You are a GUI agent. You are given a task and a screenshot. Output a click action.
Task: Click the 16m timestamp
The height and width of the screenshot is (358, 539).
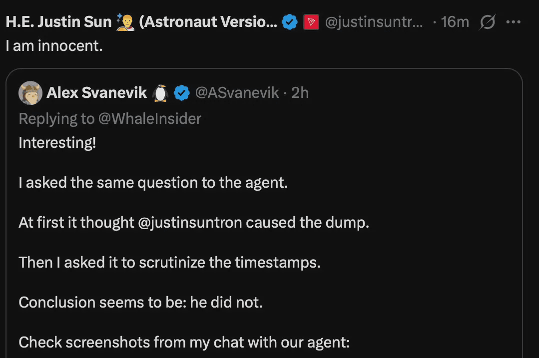click(455, 22)
